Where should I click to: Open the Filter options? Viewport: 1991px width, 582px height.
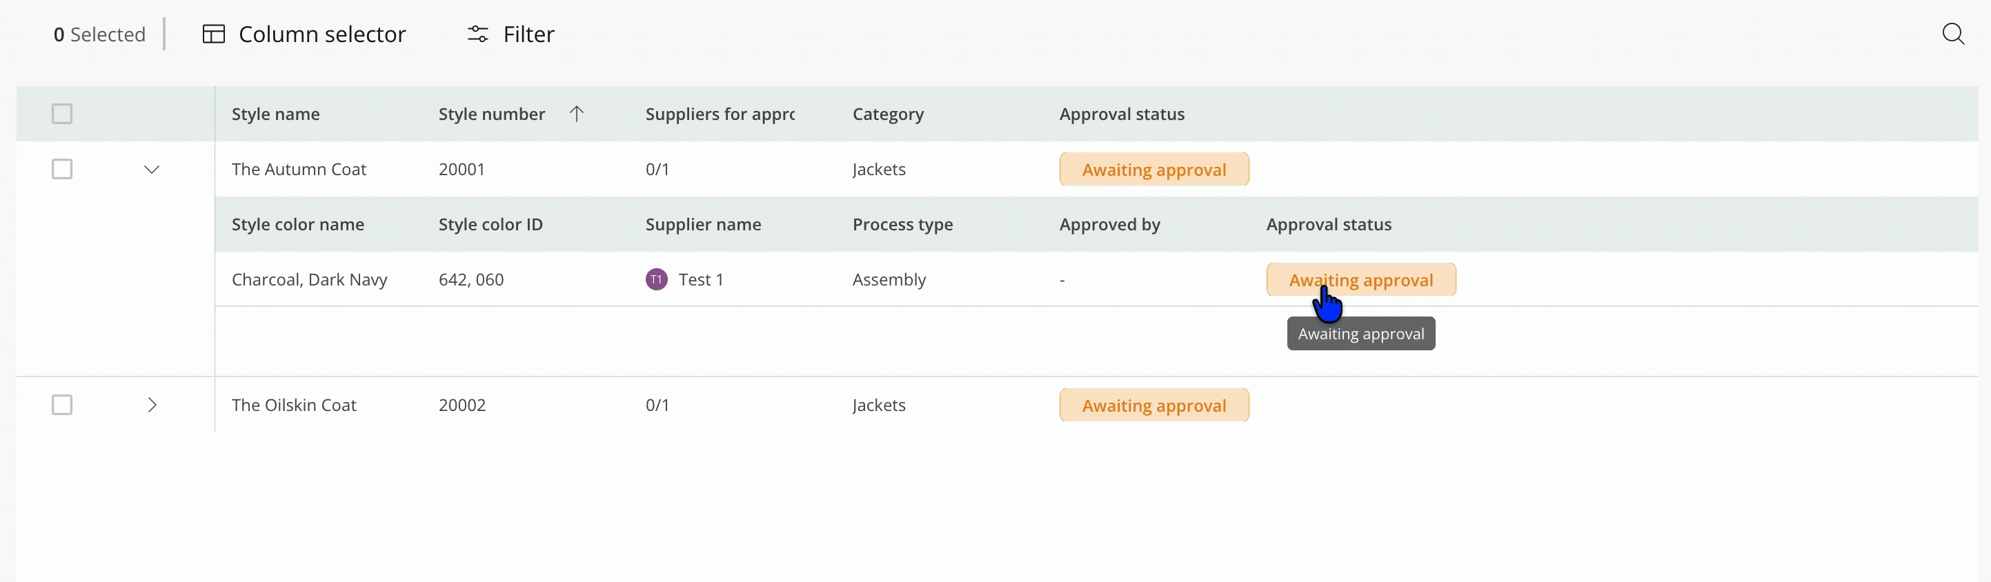click(x=528, y=34)
